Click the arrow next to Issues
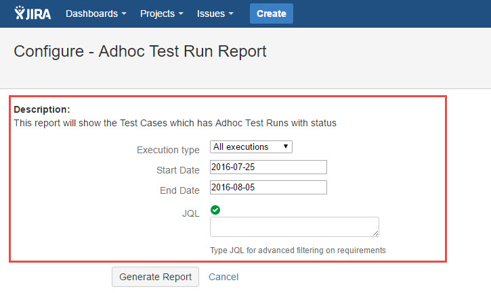This screenshot has width=491, height=293. 232,14
